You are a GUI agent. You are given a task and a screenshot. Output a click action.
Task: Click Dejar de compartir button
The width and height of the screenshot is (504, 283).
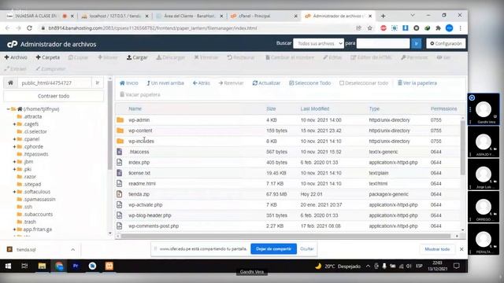click(x=273, y=248)
